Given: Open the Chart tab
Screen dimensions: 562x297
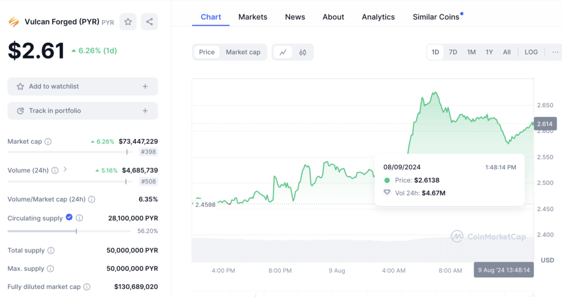Looking at the screenshot, I should [211, 17].
